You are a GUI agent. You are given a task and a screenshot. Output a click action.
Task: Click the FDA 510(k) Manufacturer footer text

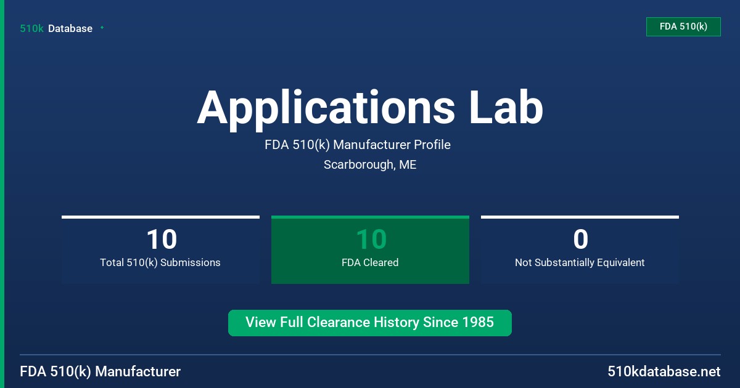point(101,371)
